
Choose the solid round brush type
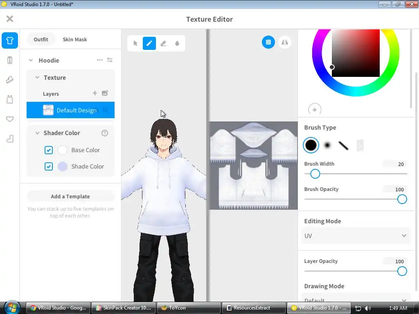(311, 145)
